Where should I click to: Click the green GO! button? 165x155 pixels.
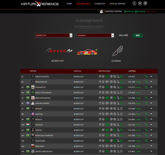pos(138,35)
